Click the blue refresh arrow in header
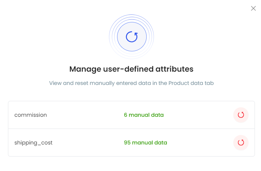 [132, 37]
